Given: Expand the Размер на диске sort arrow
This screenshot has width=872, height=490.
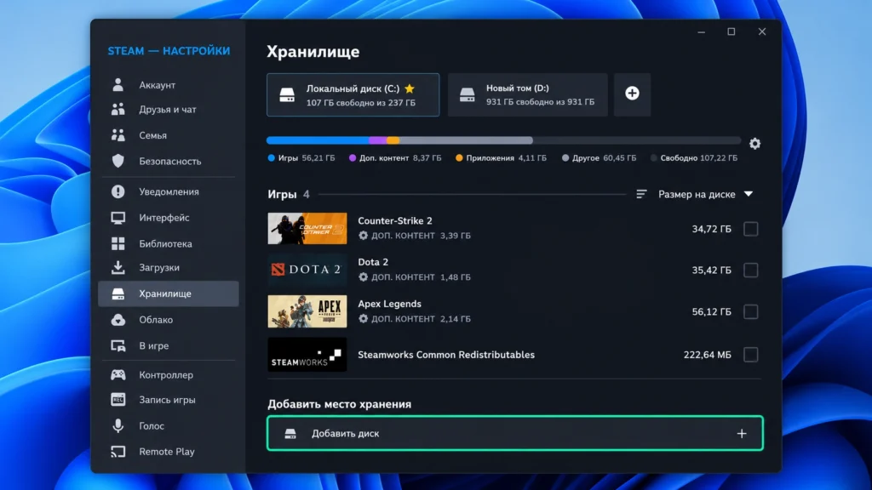Looking at the screenshot, I should pos(749,194).
